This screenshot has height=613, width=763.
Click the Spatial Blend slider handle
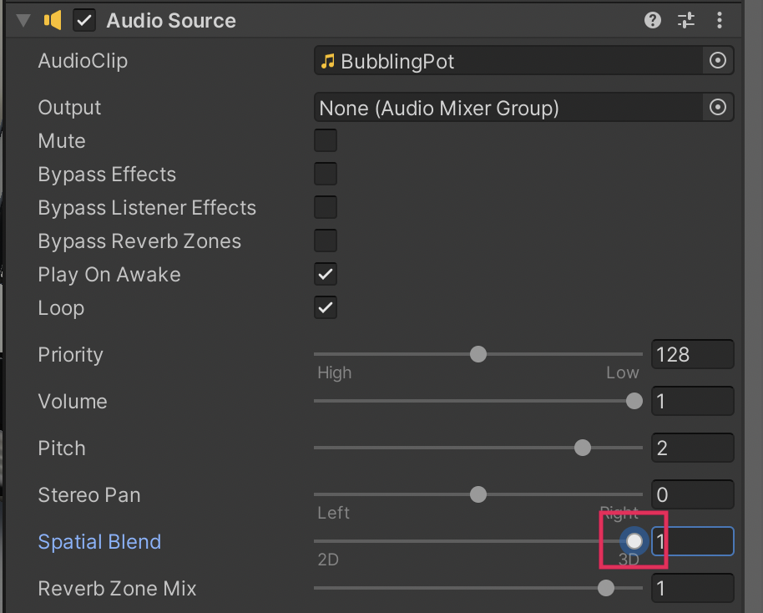[x=634, y=541]
